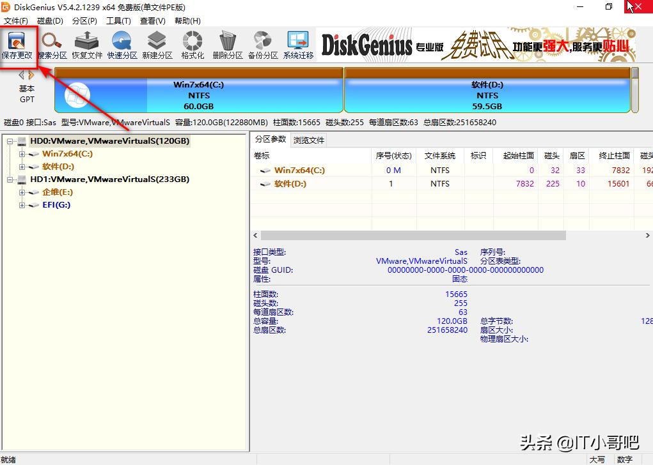Expand the EFI(G:) partition node

[x=22, y=205]
